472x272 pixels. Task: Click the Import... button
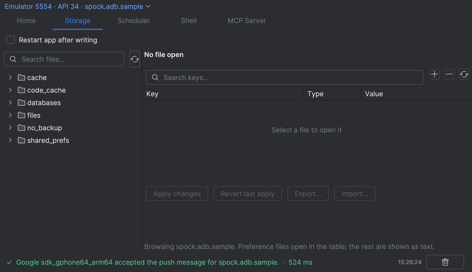[x=355, y=194]
